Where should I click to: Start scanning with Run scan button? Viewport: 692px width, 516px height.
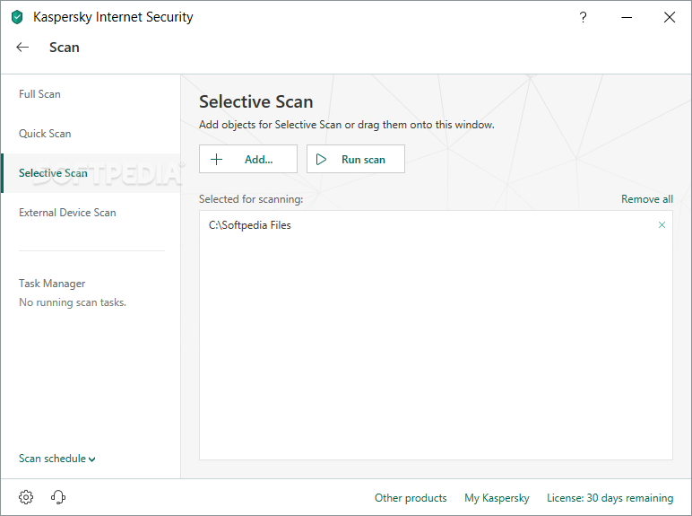(x=356, y=159)
